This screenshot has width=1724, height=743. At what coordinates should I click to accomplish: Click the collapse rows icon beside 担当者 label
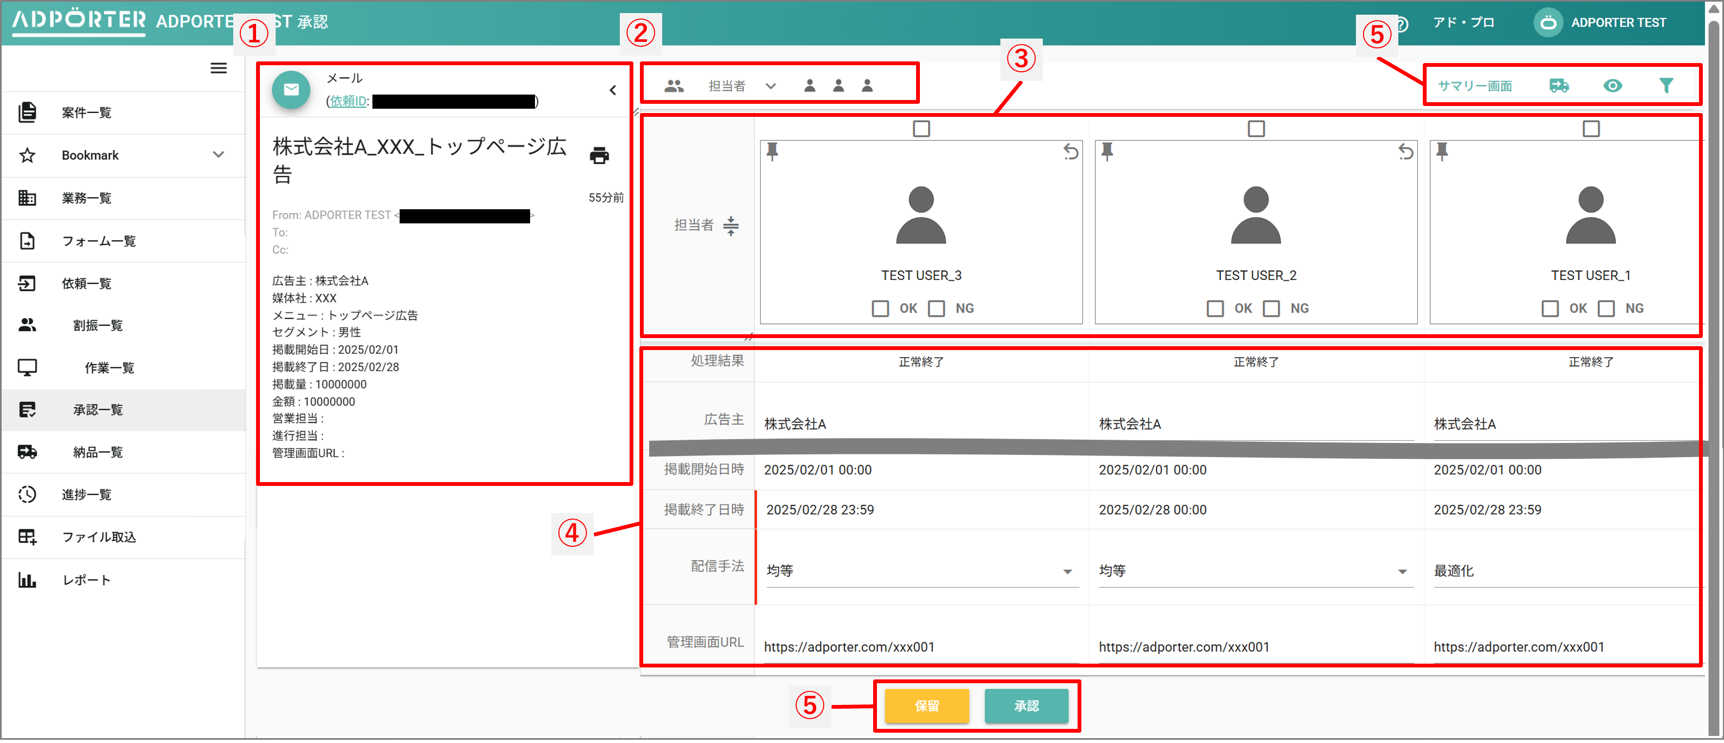tap(731, 226)
